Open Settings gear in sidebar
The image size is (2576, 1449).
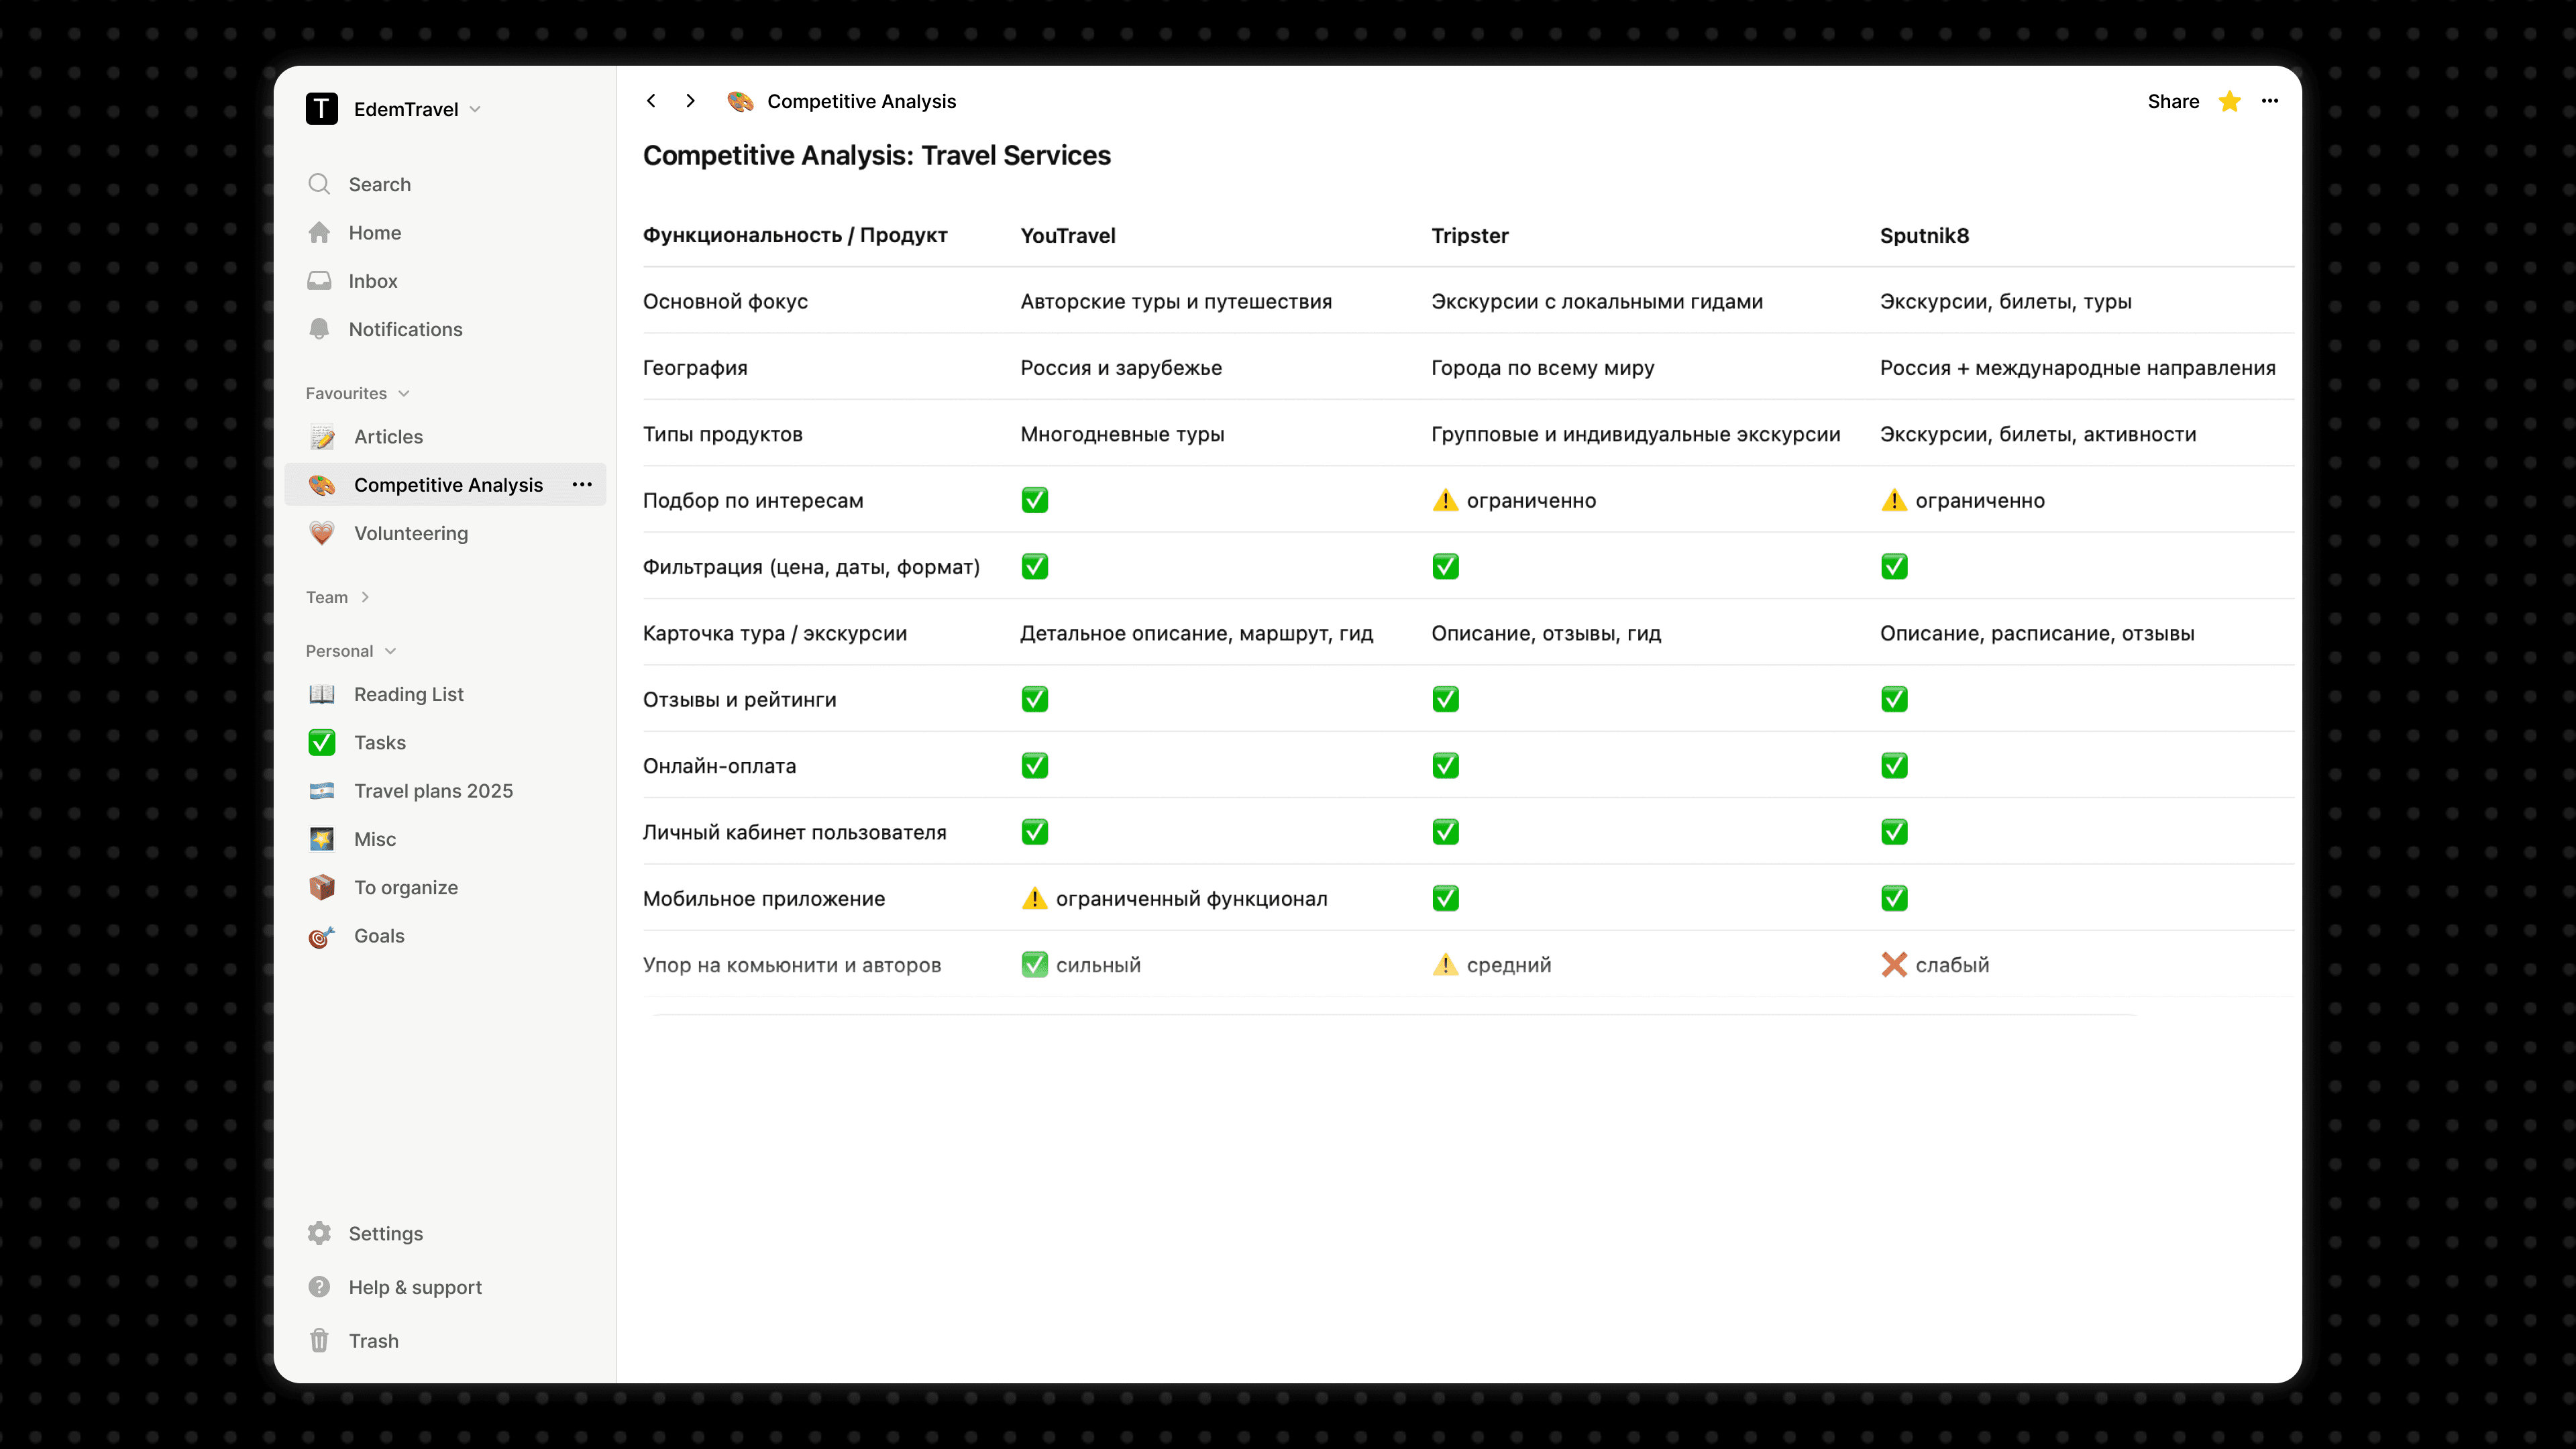[x=319, y=1233]
